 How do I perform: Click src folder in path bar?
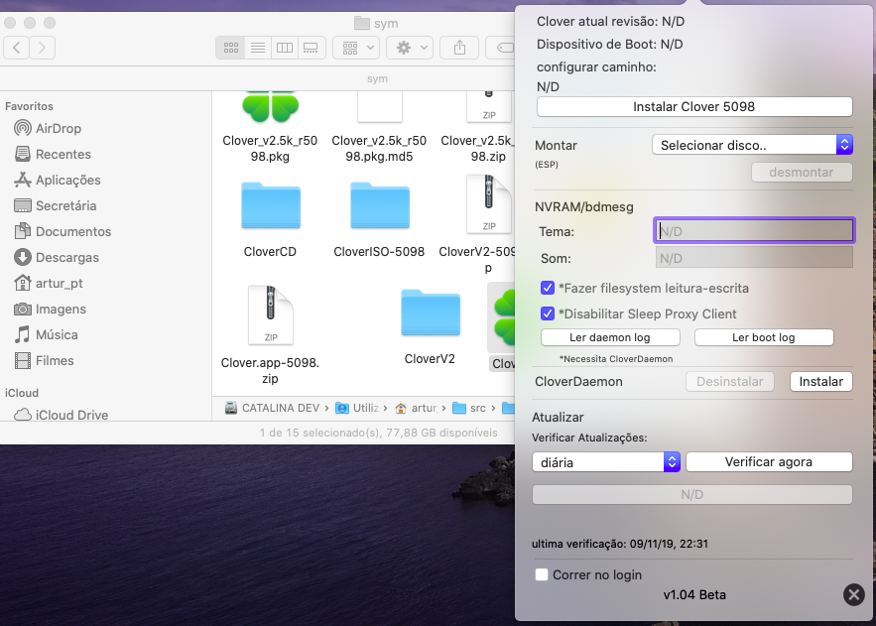point(469,408)
